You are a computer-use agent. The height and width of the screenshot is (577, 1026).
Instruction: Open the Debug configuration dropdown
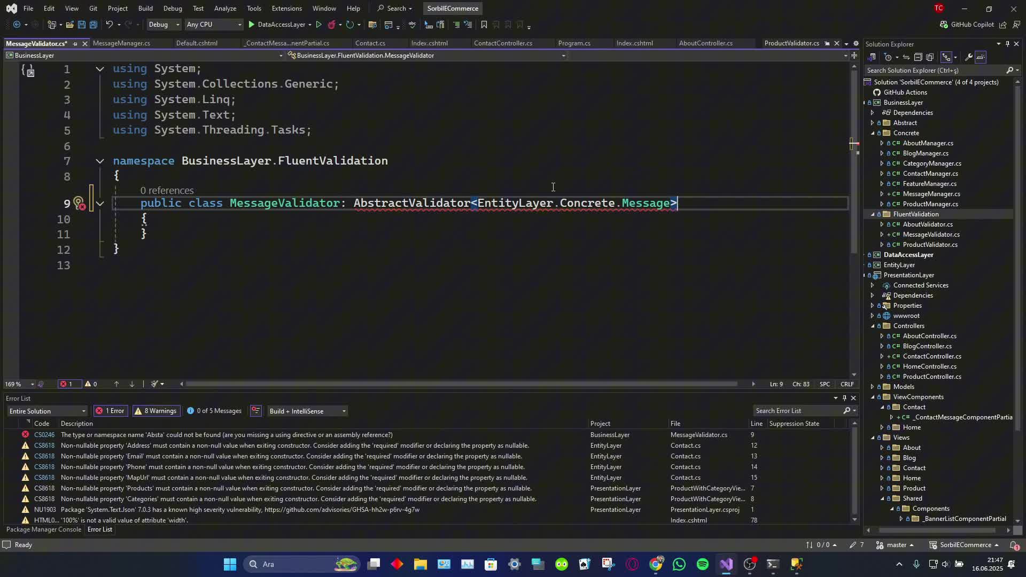(x=164, y=25)
